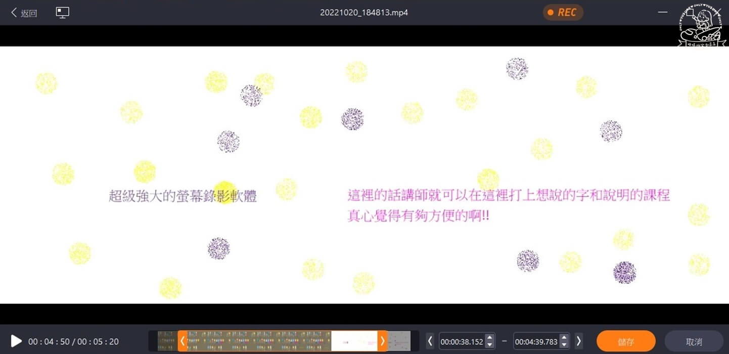
Task: Click the orange REC recording indicator
Action: (x=563, y=12)
